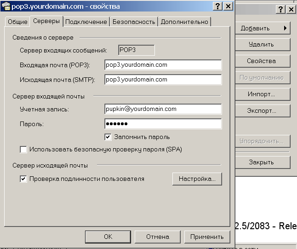The width and height of the screenshot is (297, 249).
Task: Go to the Дополнительно tab
Action: (184, 22)
